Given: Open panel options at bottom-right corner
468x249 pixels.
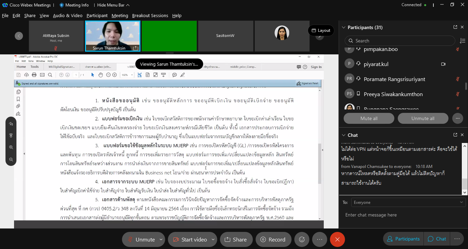Looking at the screenshot, I should [457, 239].
